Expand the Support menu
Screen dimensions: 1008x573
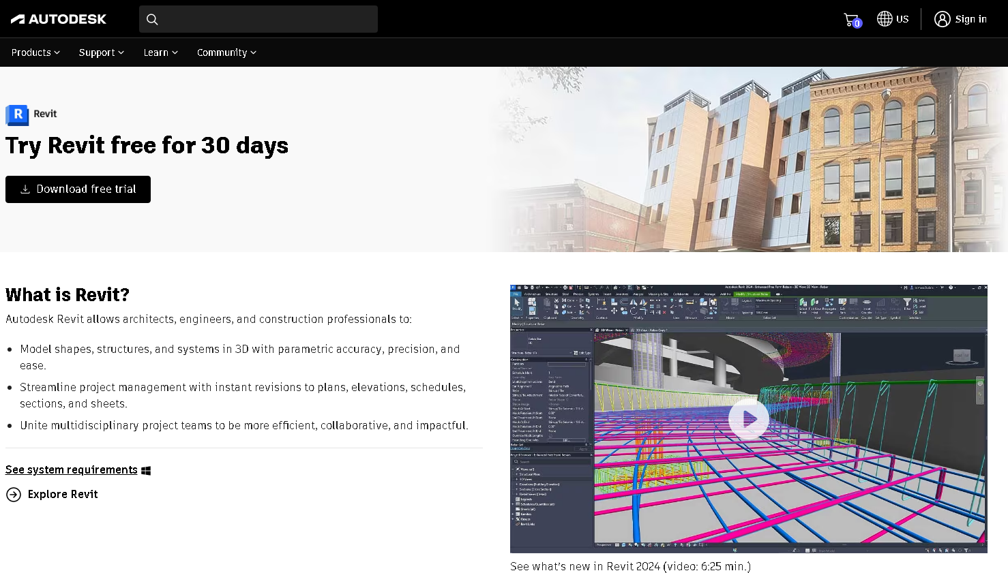pyautogui.click(x=102, y=52)
